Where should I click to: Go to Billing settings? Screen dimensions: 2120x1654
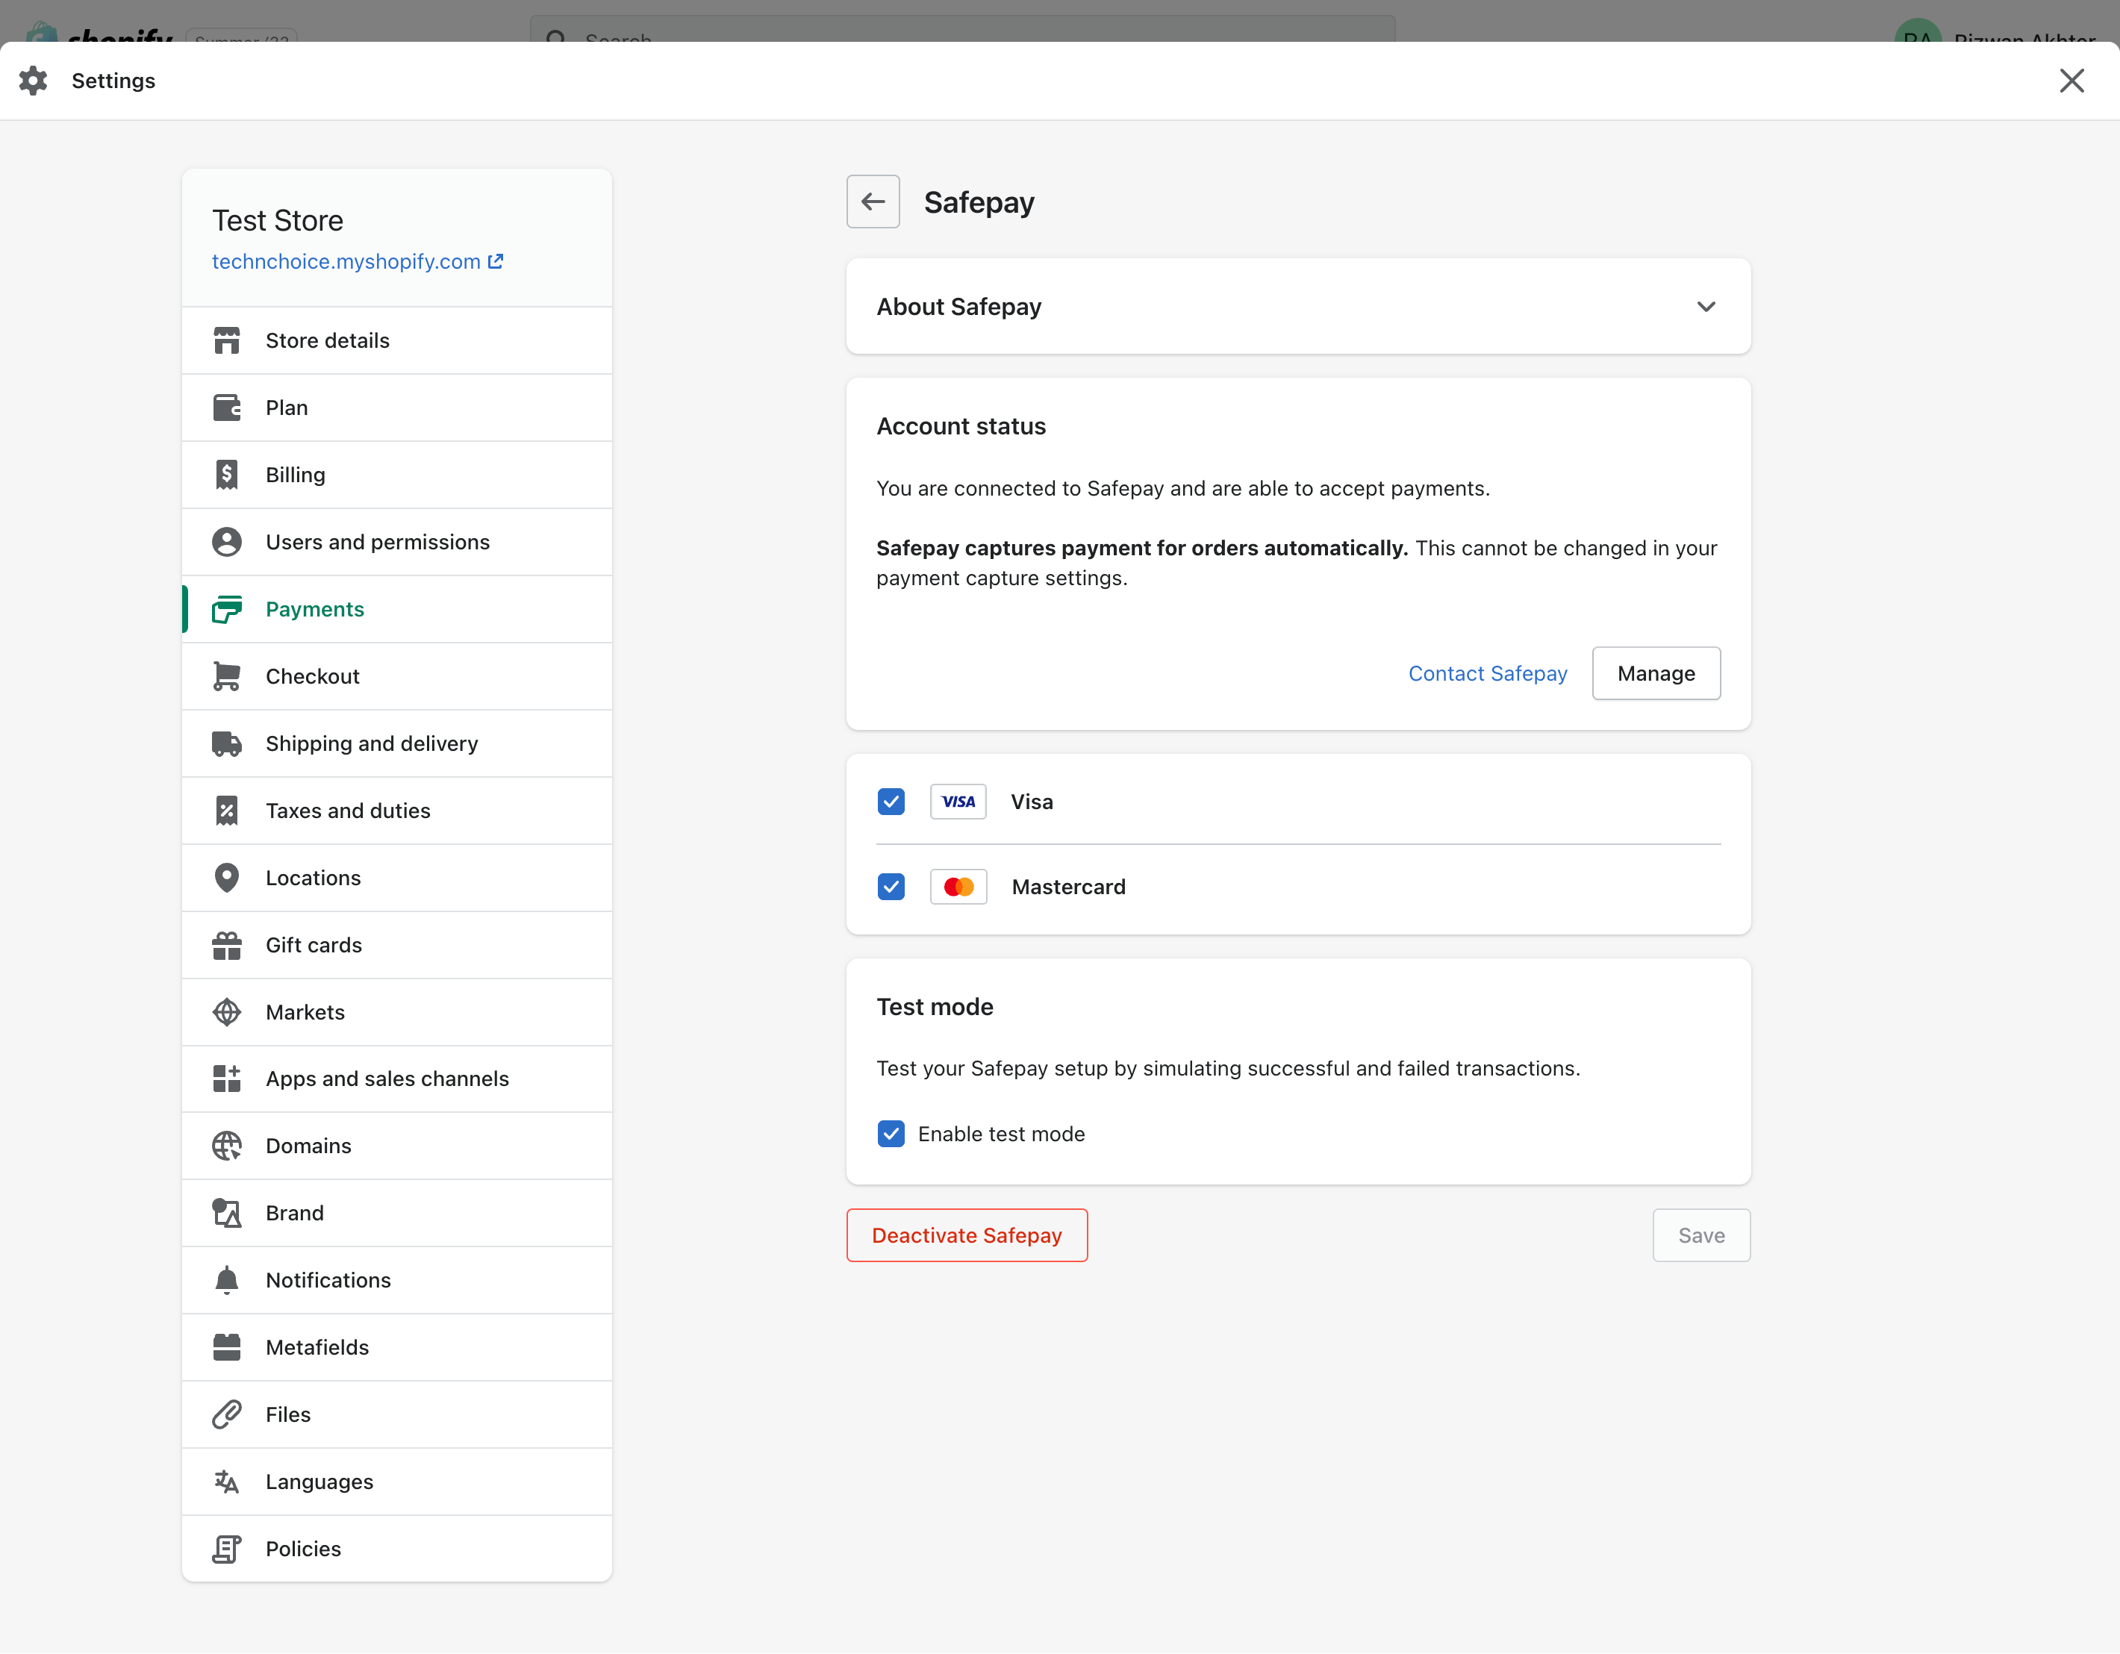[397, 475]
